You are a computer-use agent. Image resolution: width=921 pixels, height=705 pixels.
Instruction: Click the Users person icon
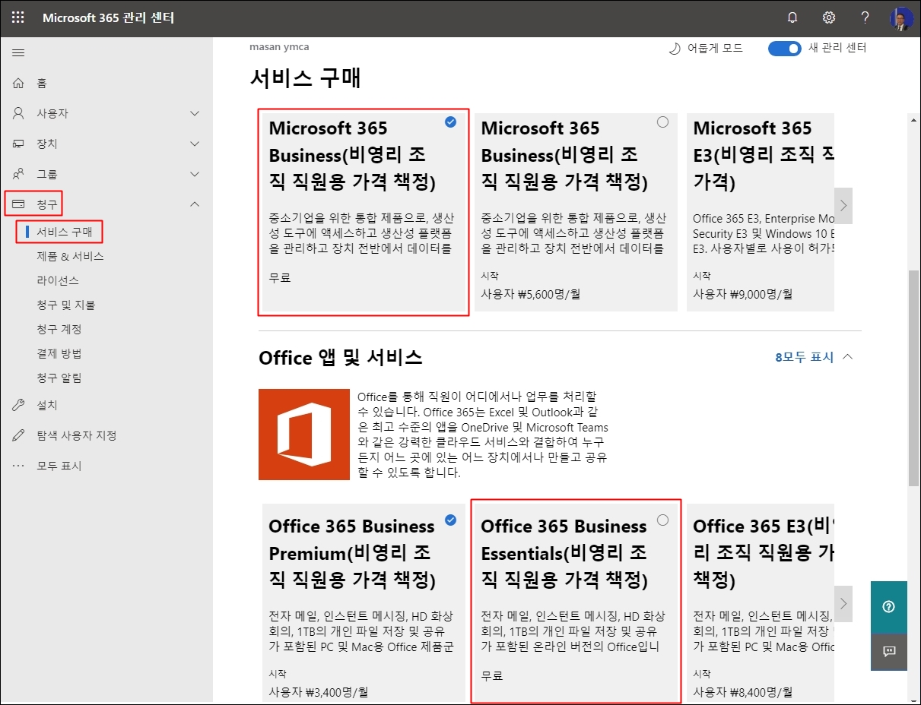pyautogui.click(x=18, y=113)
